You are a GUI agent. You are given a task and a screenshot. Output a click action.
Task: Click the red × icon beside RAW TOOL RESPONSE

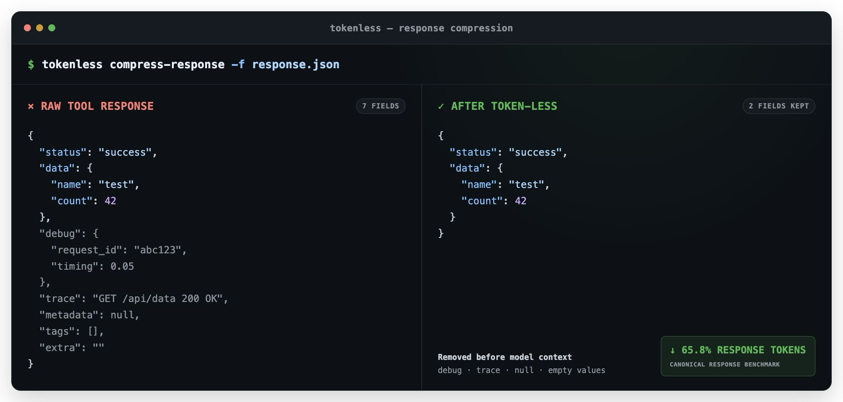31,107
